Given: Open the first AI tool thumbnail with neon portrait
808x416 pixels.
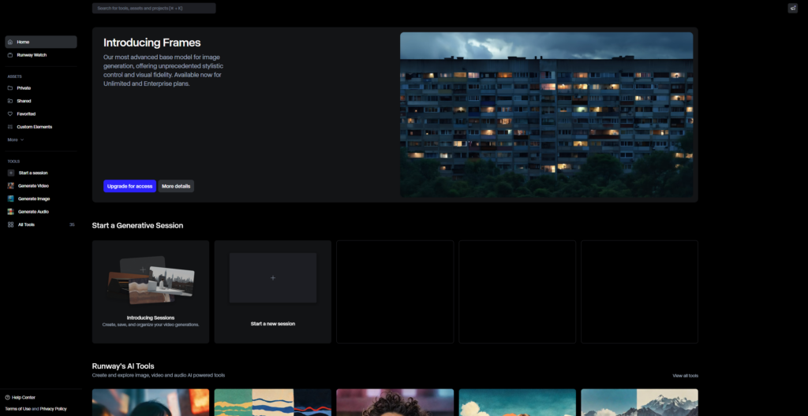Looking at the screenshot, I should tap(151, 403).
